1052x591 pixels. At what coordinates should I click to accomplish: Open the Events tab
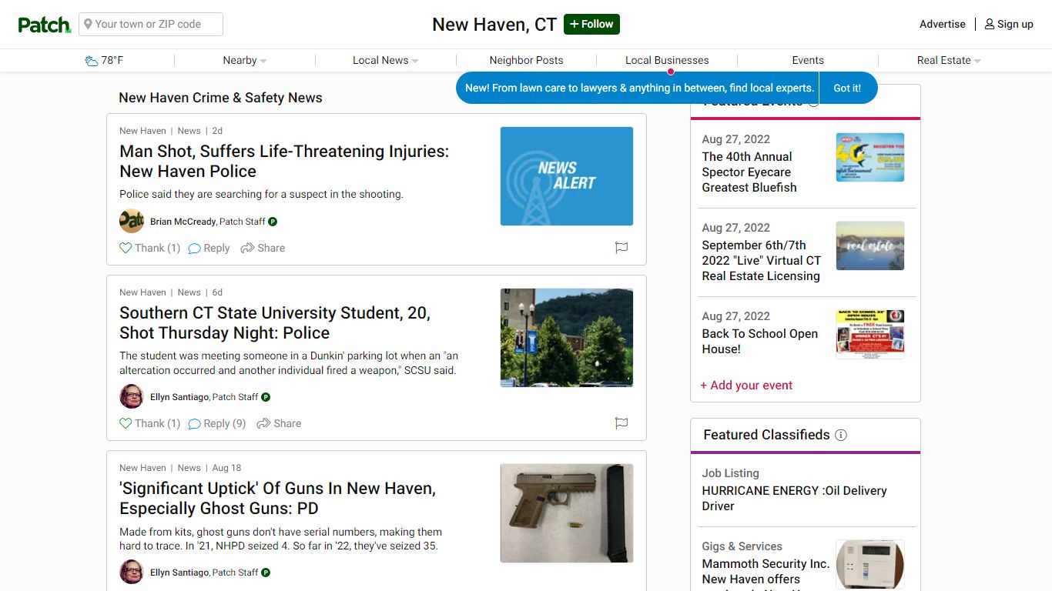click(x=808, y=60)
